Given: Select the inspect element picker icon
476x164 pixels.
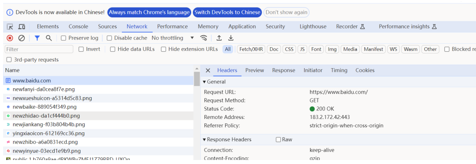Looking at the screenshot, I should coord(10,27).
